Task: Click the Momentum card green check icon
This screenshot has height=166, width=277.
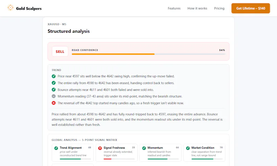Action: [144, 148]
